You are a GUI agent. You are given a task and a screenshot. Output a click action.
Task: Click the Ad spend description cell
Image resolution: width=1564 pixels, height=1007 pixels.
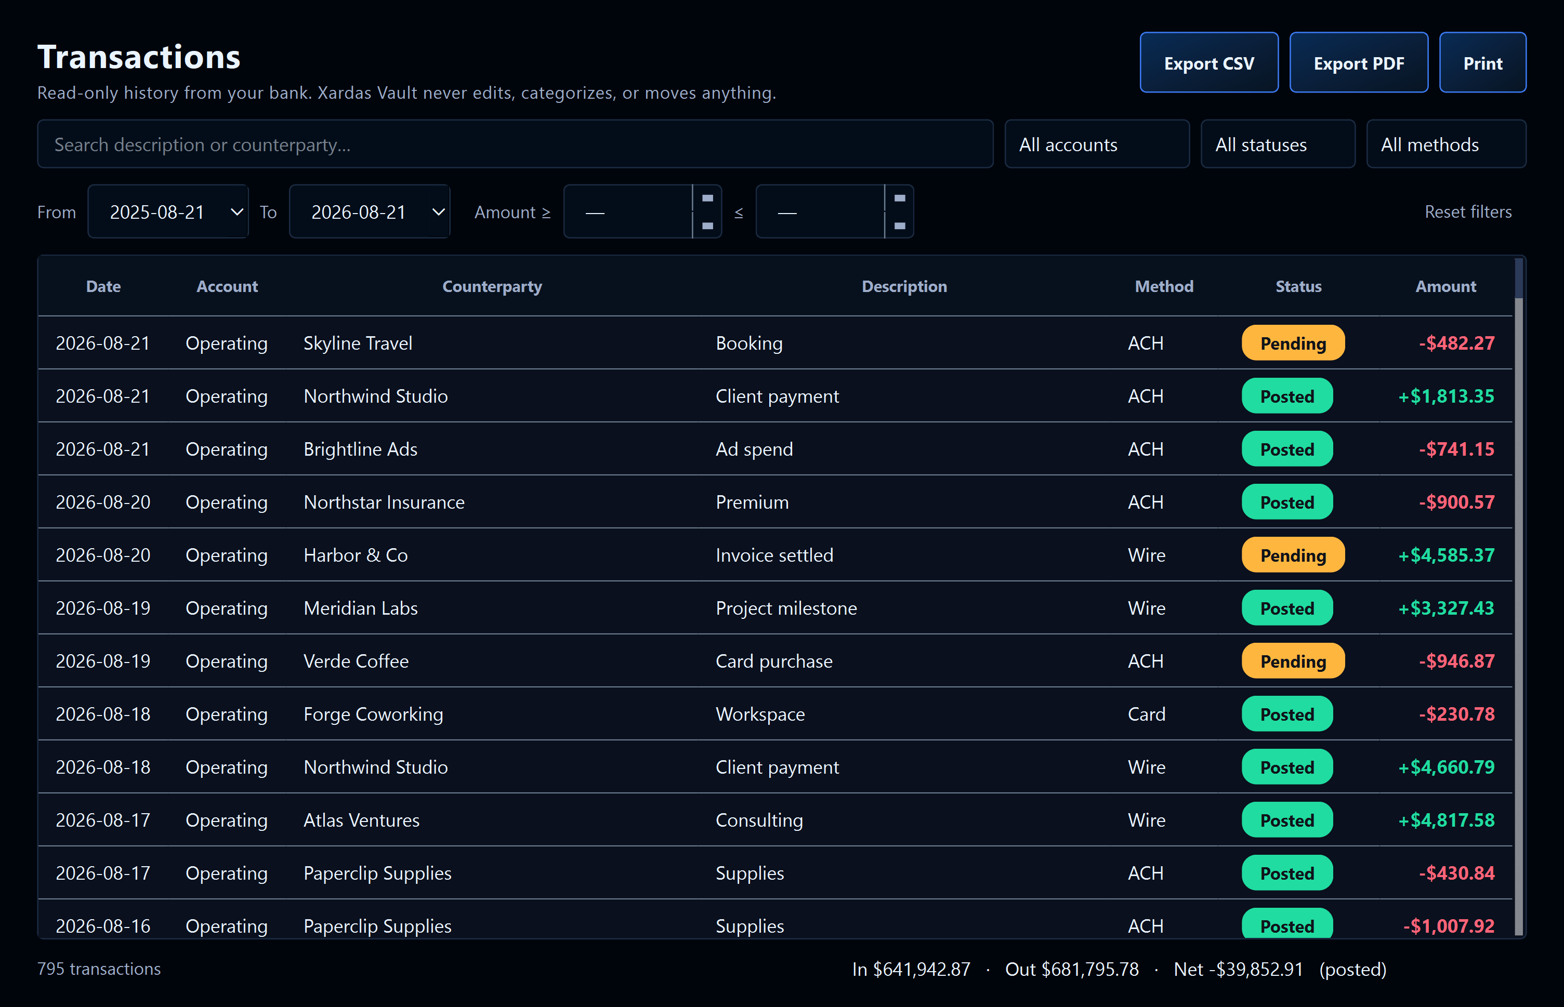pos(904,449)
